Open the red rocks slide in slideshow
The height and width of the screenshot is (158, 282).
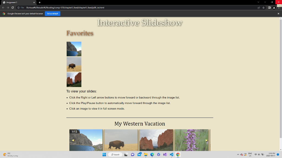point(156,140)
